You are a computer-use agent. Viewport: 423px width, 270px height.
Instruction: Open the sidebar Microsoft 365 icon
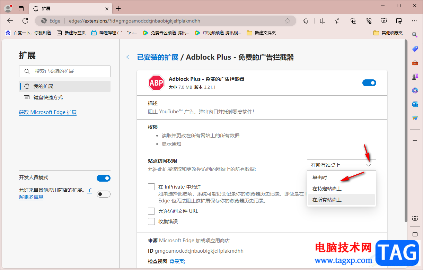coord(415,90)
